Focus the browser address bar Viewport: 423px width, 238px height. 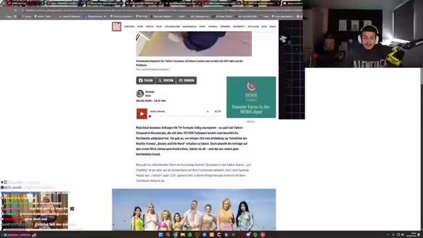(x=162, y=11)
